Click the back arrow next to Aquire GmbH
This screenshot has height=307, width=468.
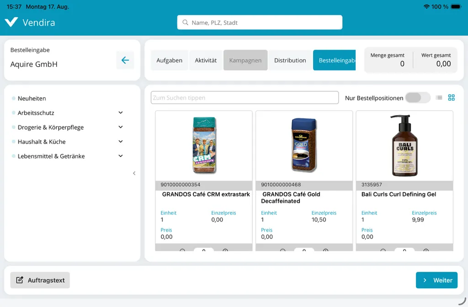pyautogui.click(x=125, y=60)
